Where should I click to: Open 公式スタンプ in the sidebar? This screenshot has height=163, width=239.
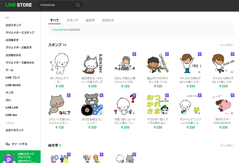pos(13,25)
